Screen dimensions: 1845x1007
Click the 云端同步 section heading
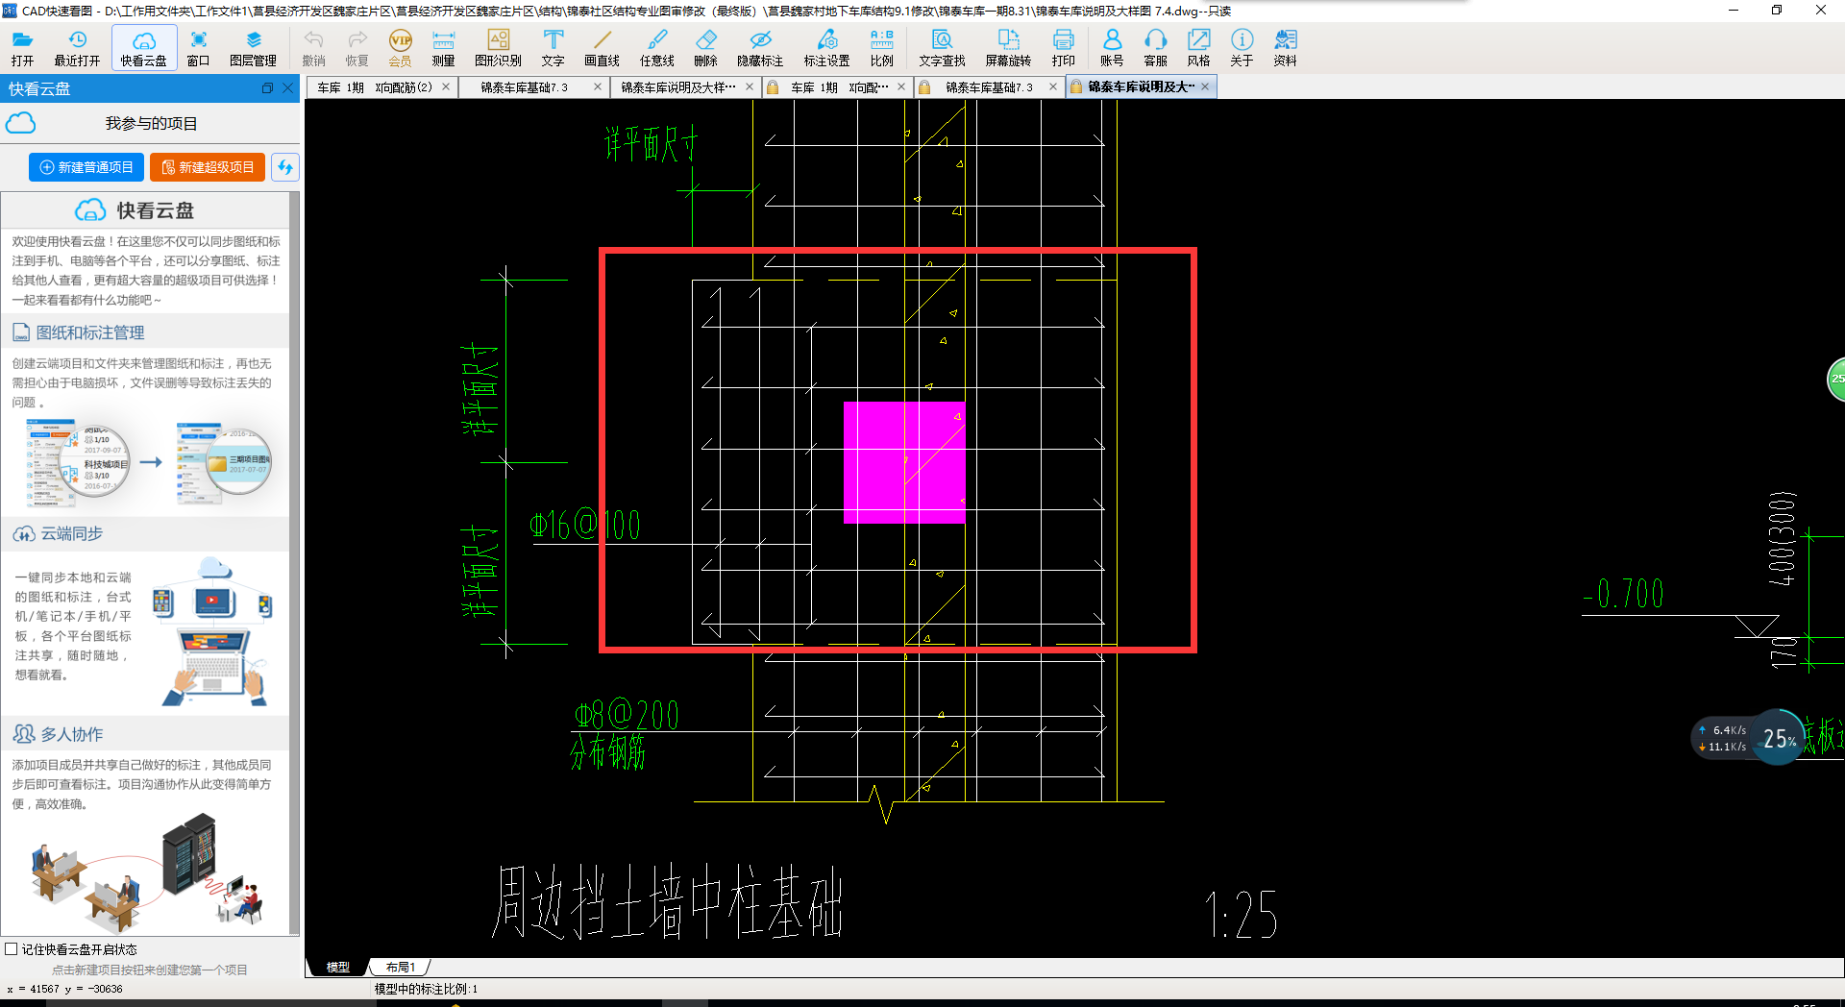71,533
